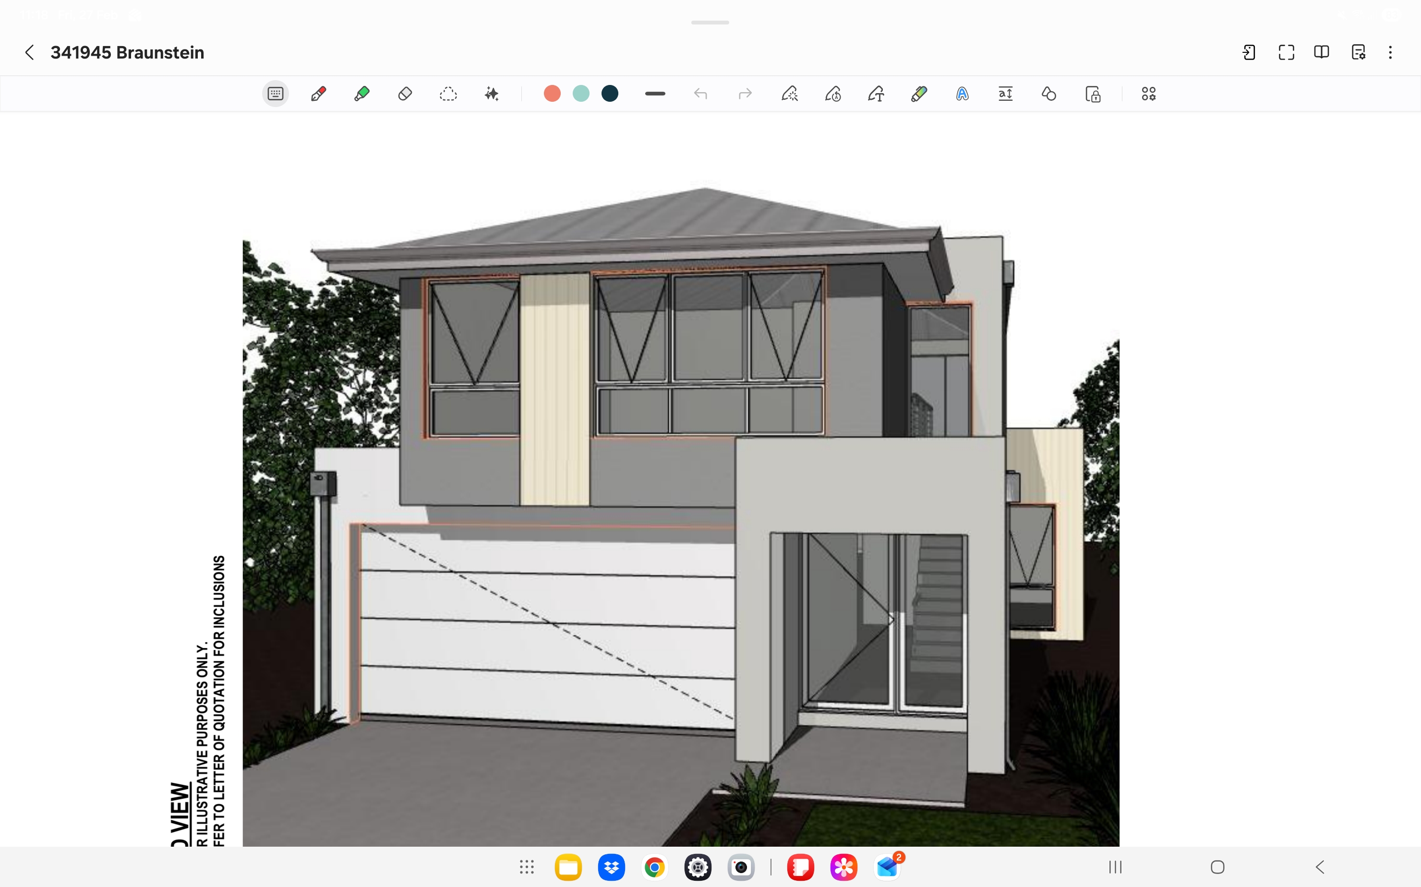Viewport: 1421px width, 887px height.
Task: Pick the dark navy color swatch
Action: pyautogui.click(x=610, y=94)
